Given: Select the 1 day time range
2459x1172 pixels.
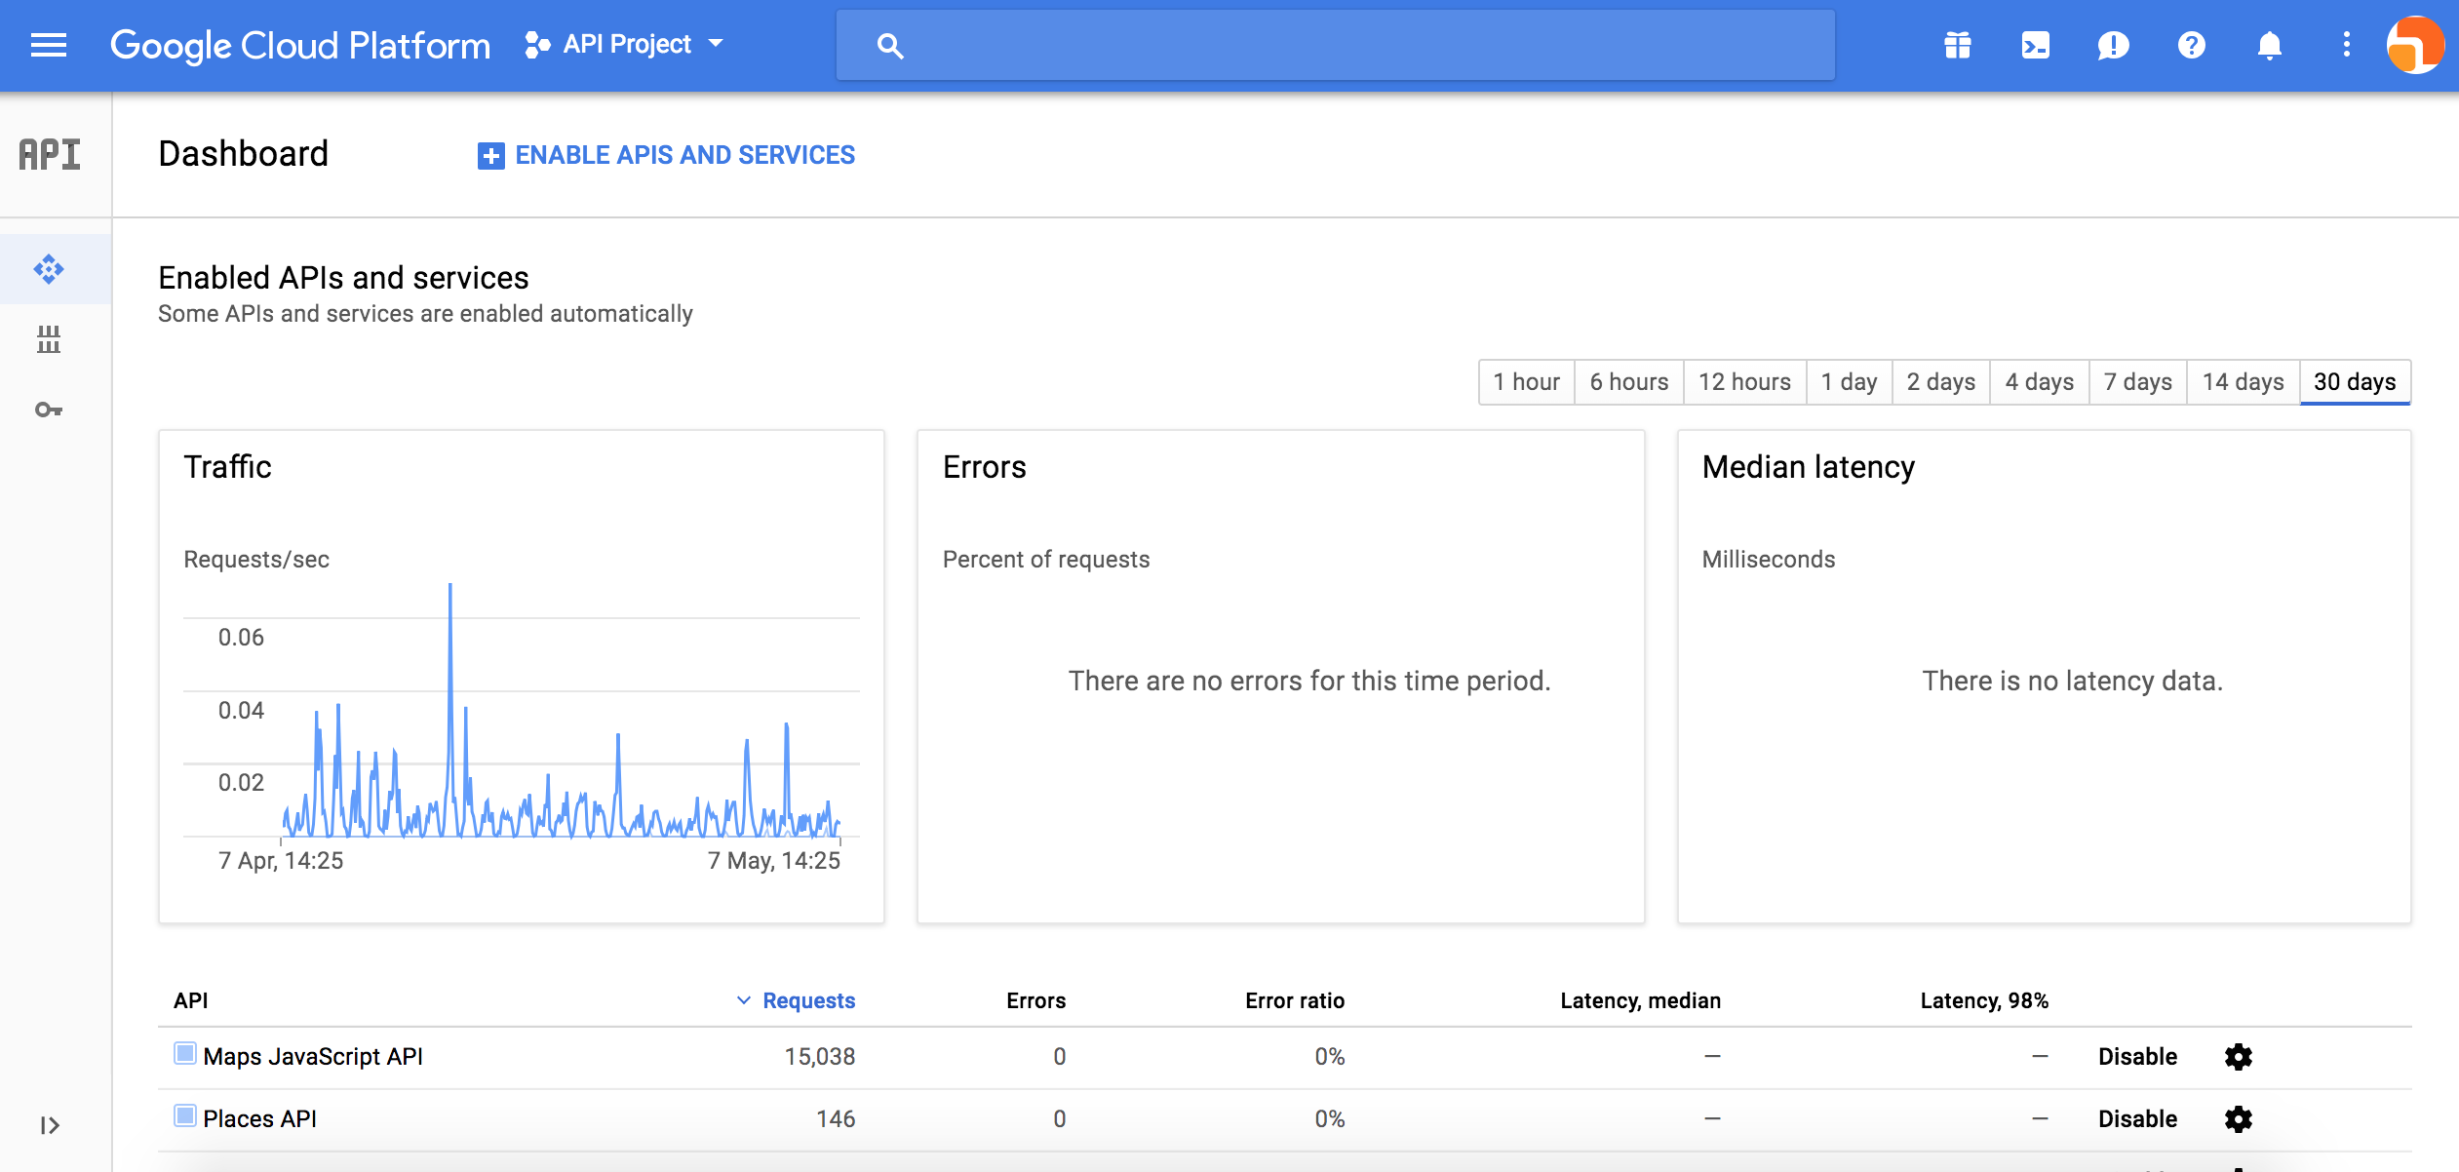Looking at the screenshot, I should (x=1849, y=382).
